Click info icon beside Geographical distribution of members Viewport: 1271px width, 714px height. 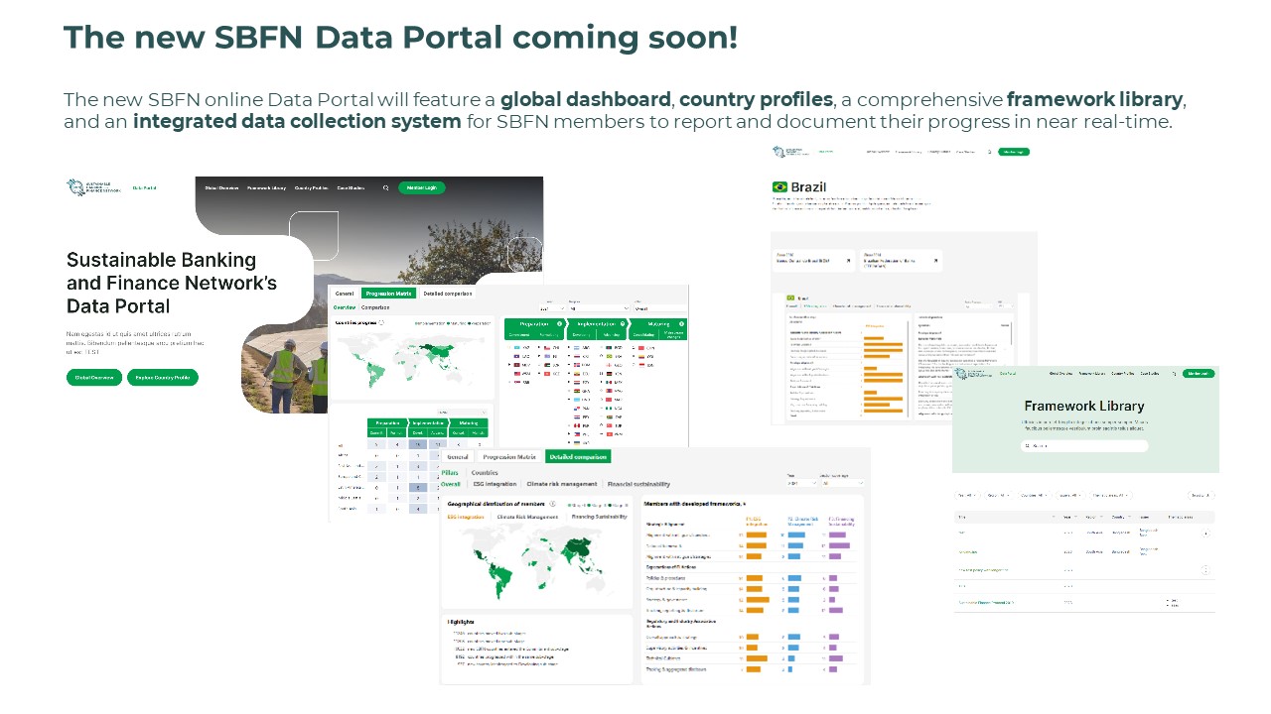[552, 504]
